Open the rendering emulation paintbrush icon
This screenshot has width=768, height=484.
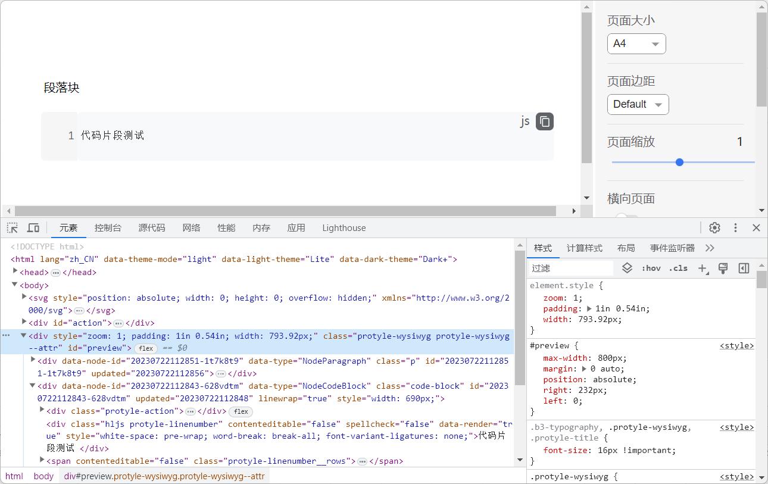723,268
